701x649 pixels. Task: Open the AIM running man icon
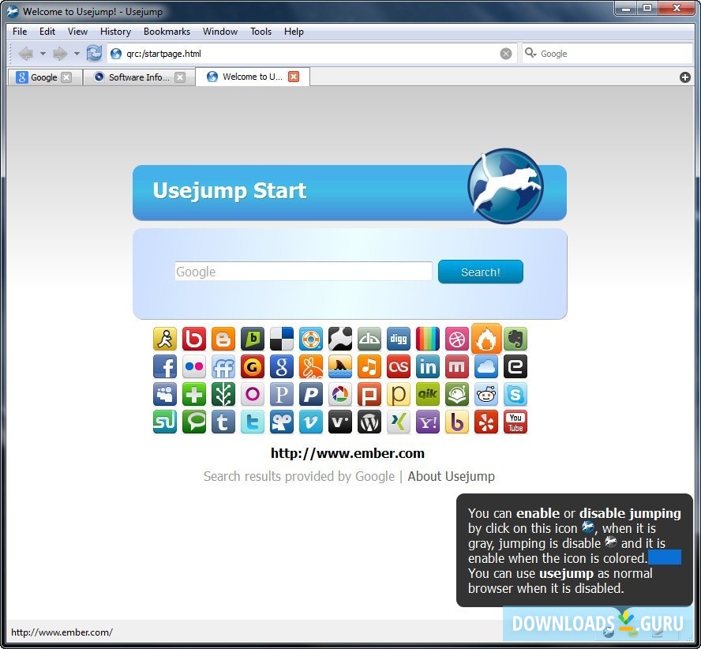point(164,339)
